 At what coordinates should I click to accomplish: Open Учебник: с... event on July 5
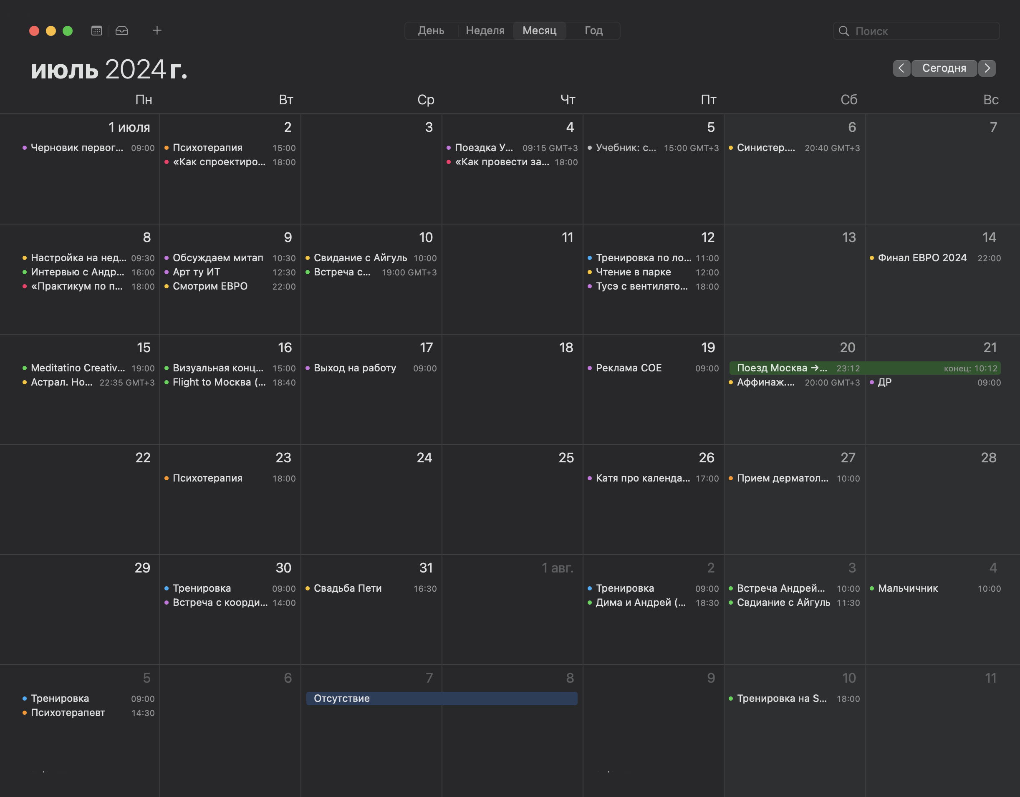pyautogui.click(x=653, y=148)
